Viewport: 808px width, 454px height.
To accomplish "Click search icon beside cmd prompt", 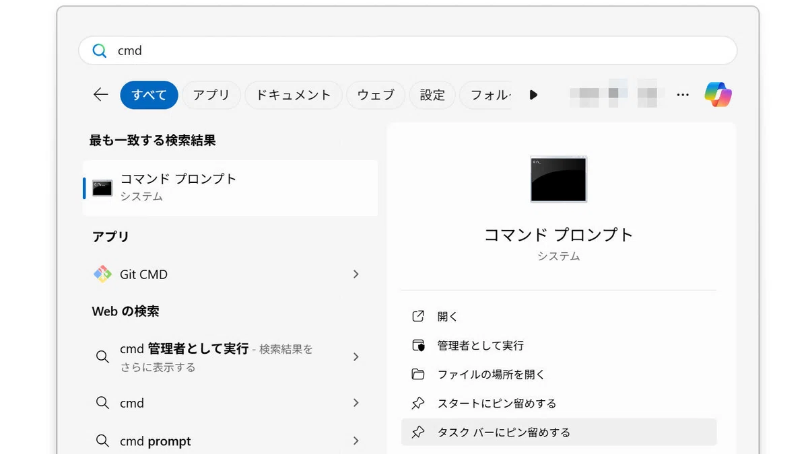I will coord(102,441).
